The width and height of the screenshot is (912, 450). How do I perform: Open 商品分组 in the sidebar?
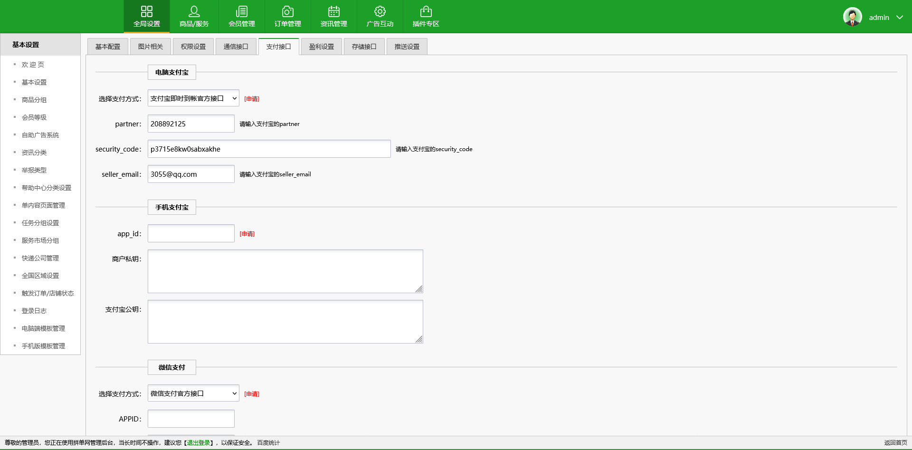(x=34, y=100)
